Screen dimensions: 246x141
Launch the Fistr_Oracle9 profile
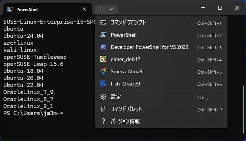[161, 84]
